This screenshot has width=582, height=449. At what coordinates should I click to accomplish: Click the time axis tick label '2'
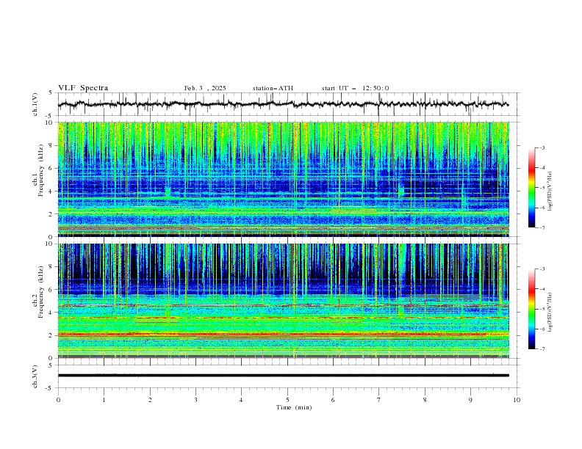[x=150, y=400]
